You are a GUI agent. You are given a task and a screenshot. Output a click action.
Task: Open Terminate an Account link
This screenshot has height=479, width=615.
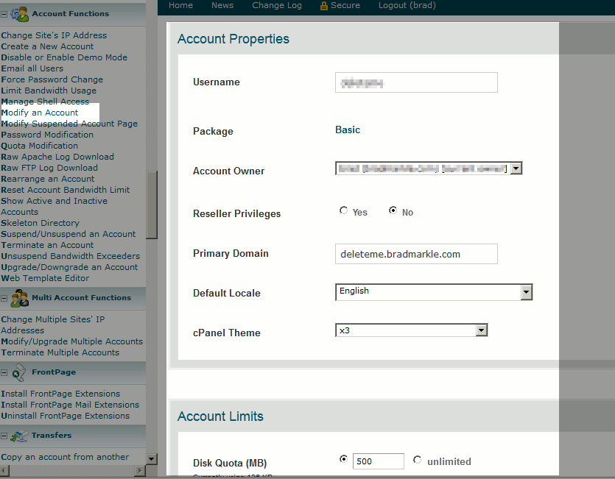(x=47, y=245)
